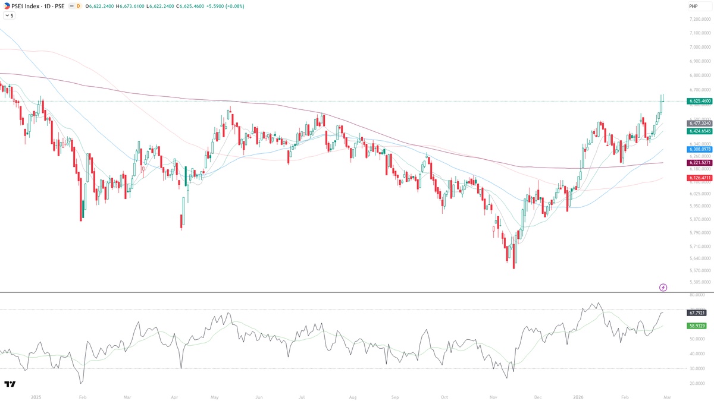Hide the indicator using the minus legend badge

pyautogui.click(x=71, y=5)
